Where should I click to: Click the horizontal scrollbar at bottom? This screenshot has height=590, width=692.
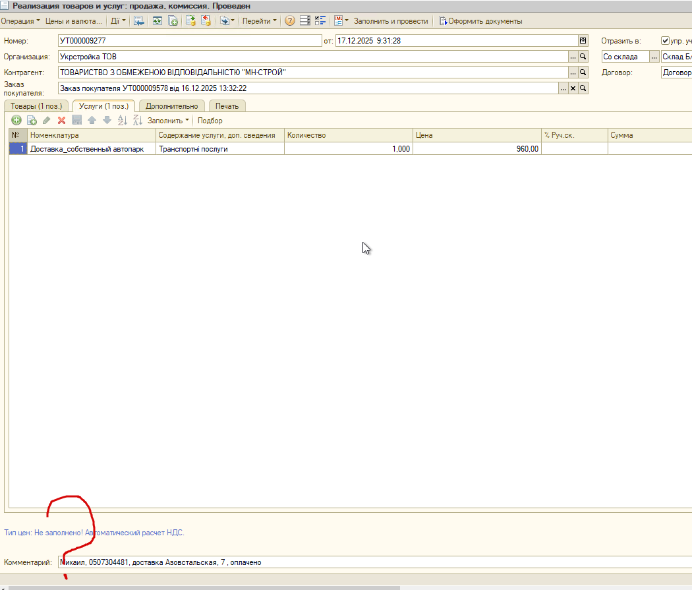click(204, 588)
